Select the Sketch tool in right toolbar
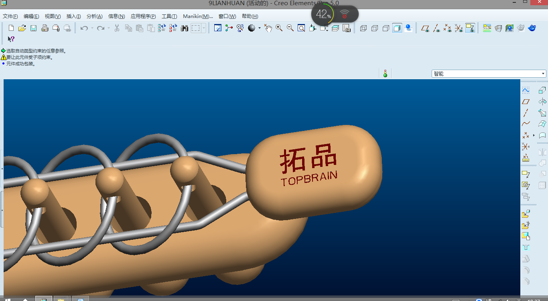The image size is (548, 301). [526, 90]
